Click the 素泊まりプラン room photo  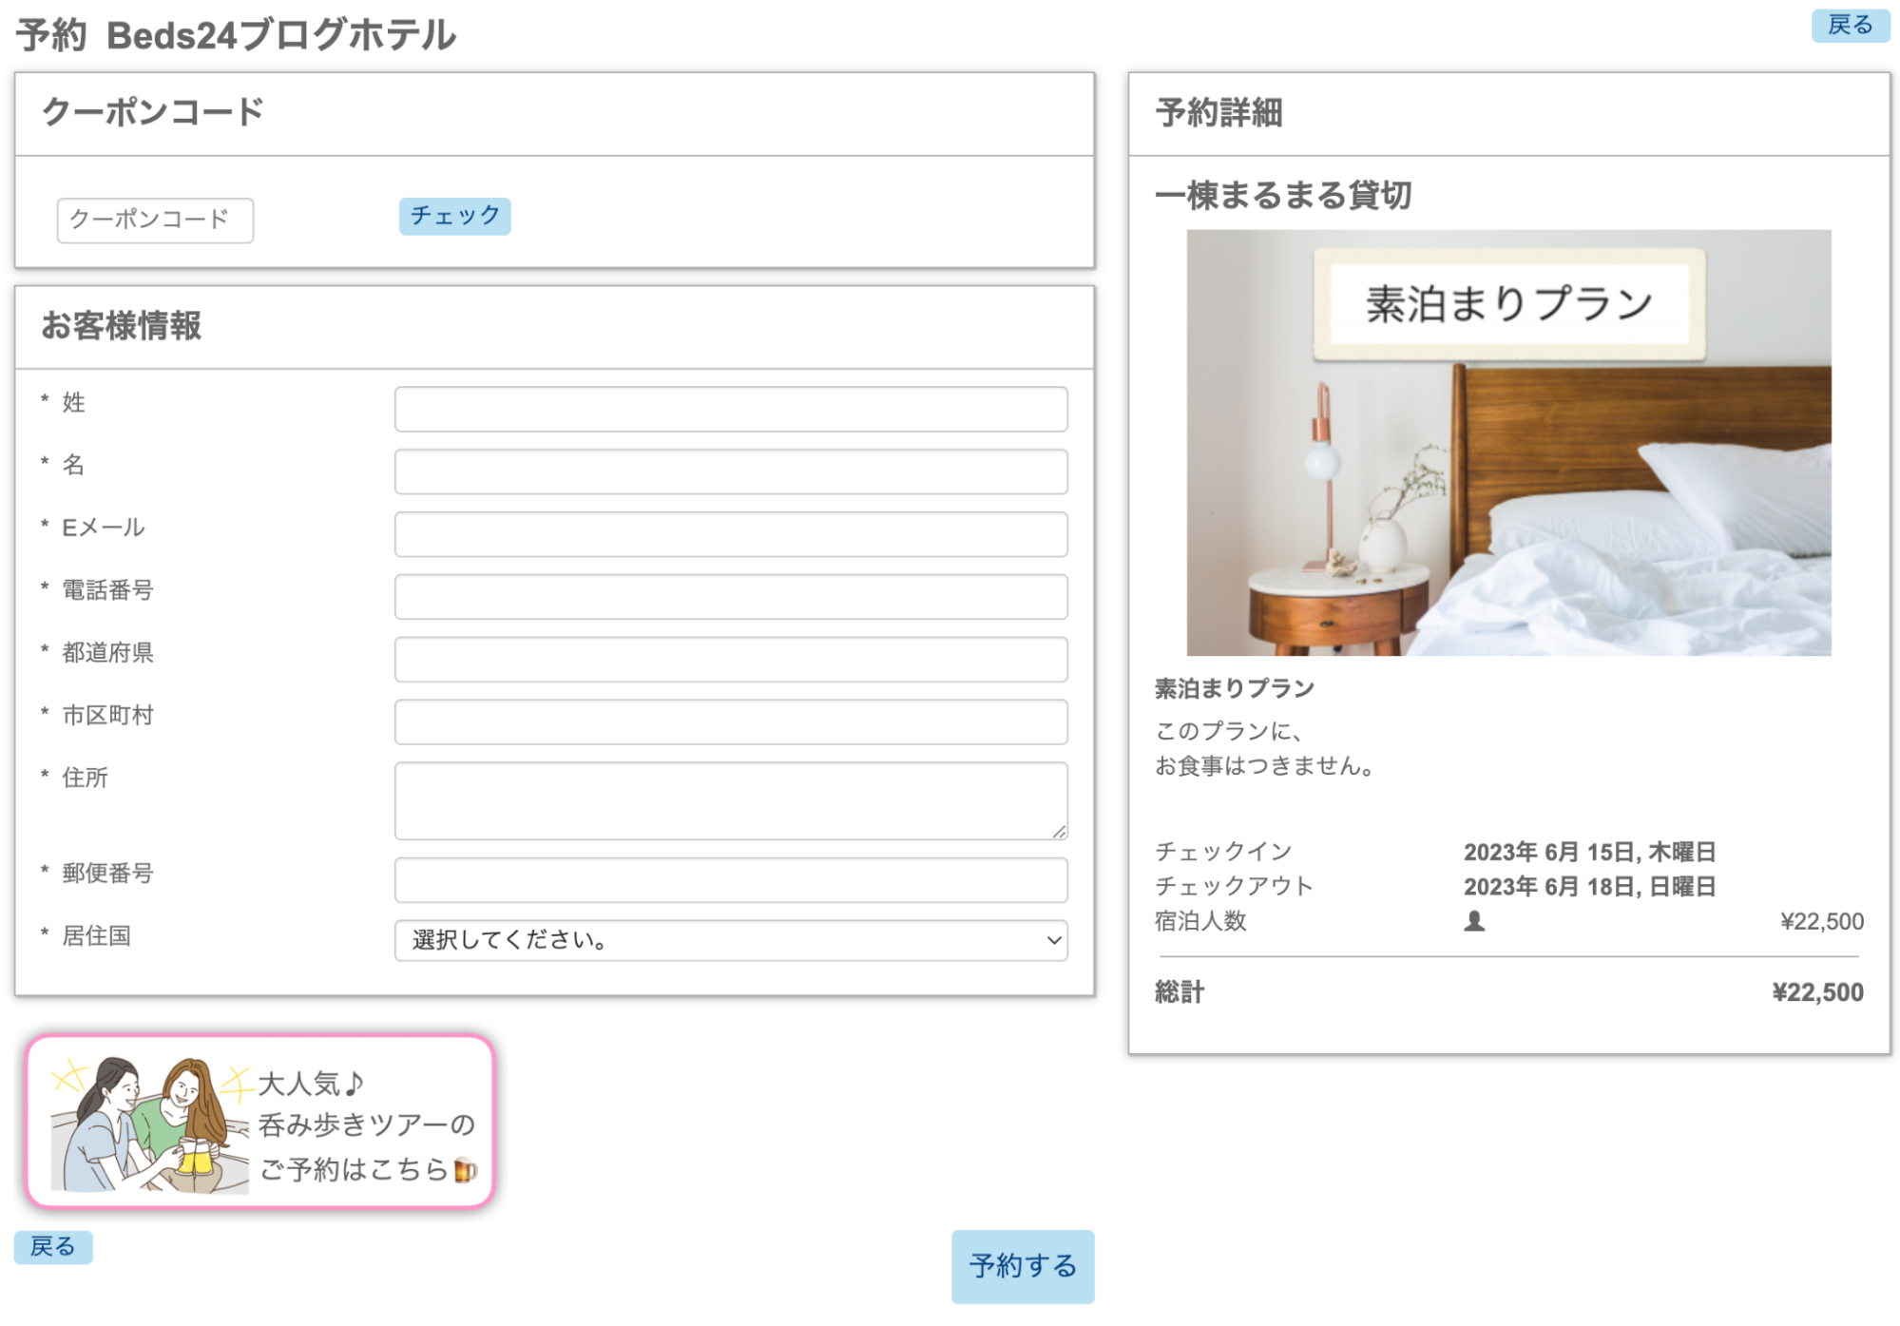pos(1508,442)
